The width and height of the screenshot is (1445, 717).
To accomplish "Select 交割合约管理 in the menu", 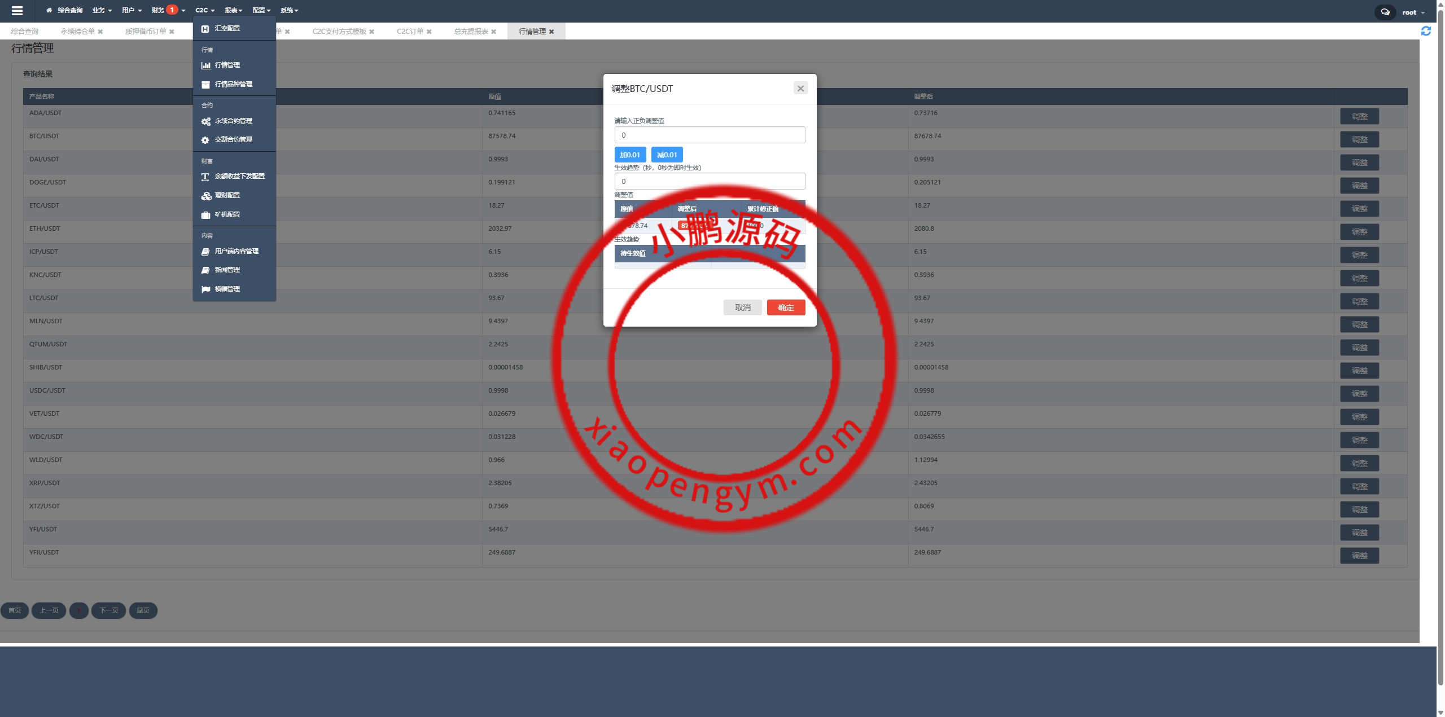I will tap(233, 140).
